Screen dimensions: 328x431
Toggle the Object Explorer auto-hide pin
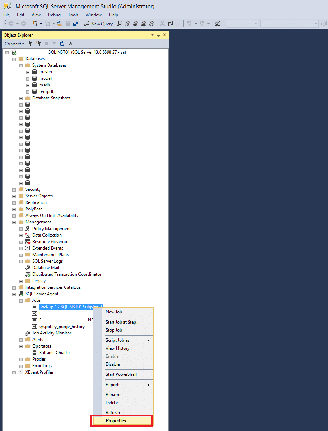coord(158,35)
